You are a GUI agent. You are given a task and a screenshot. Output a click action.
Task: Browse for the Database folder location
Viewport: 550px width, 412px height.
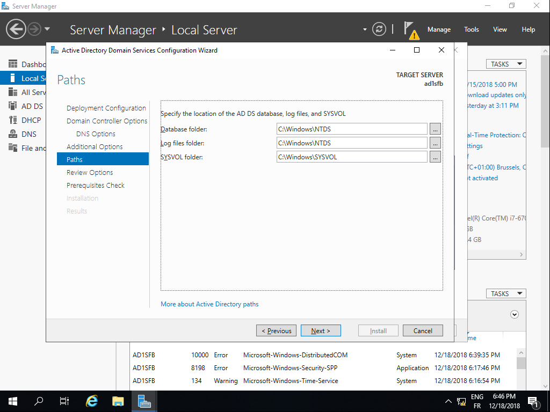click(435, 129)
